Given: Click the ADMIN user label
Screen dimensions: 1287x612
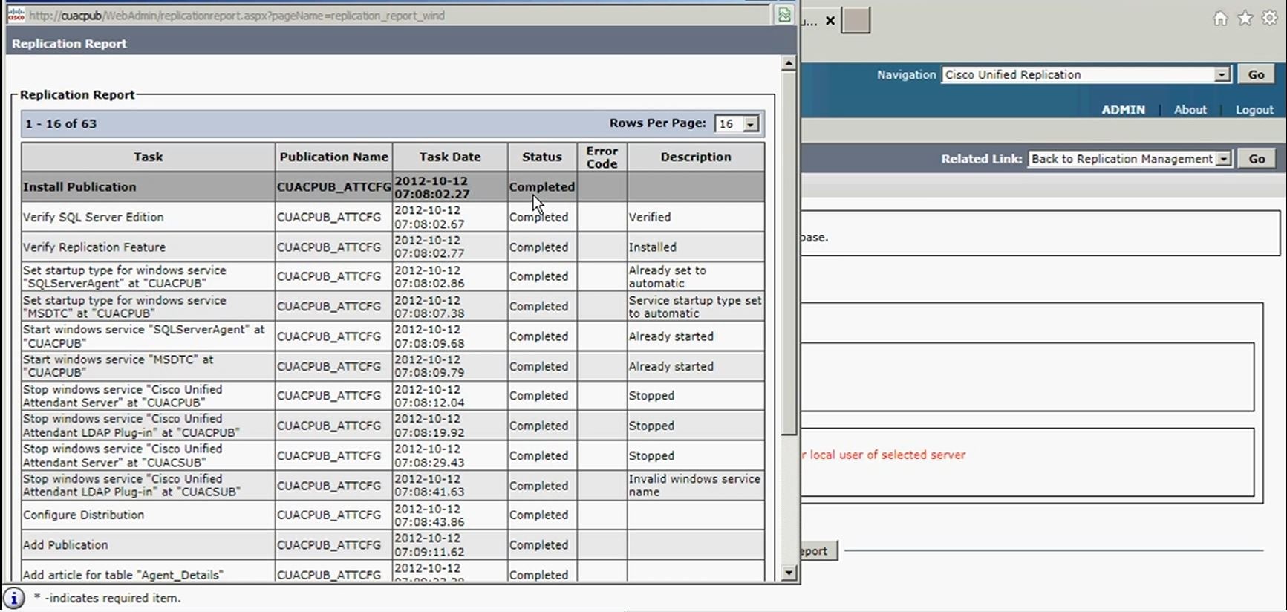Looking at the screenshot, I should (x=1123, y=110).
